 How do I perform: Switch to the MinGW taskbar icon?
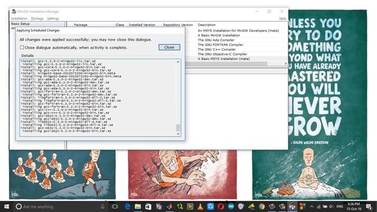(293, 207)
